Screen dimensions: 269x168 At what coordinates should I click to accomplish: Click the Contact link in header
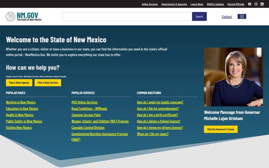tap(227, 17)
